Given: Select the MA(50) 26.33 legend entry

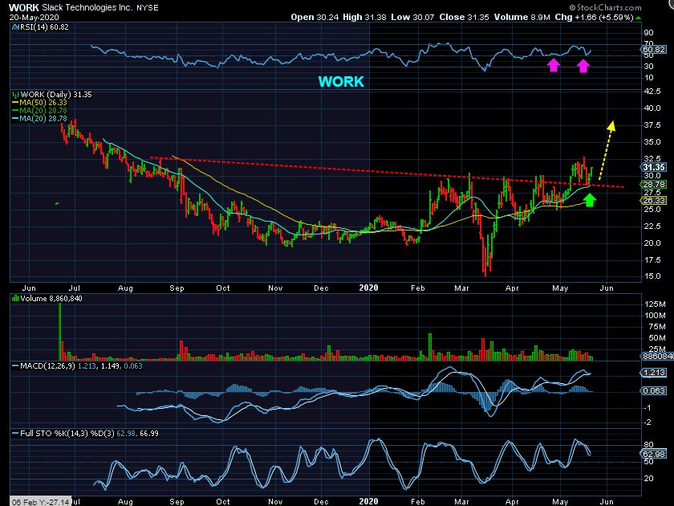Looking at the screenshot, I should 35,102.
